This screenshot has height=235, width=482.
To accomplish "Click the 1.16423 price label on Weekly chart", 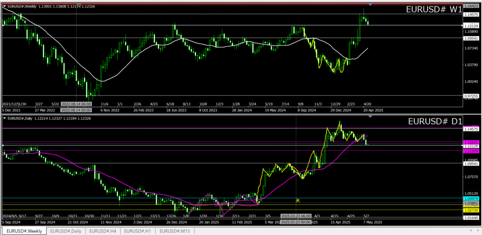I will (x=471, y=6).
